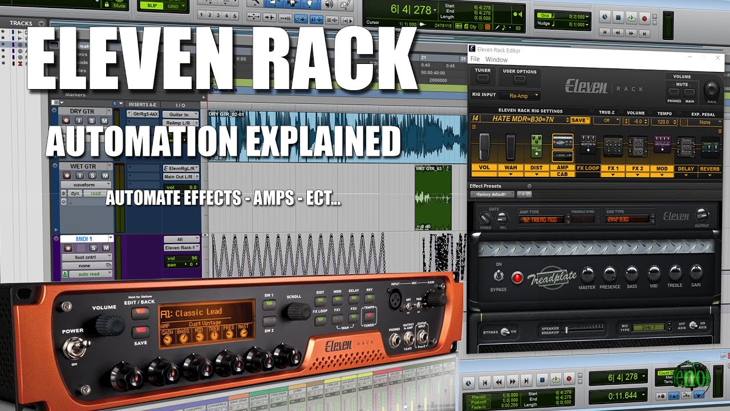Screen dimensions: 730x411
Task: Solo the MIDI 1 track
Action: point(94,248)
